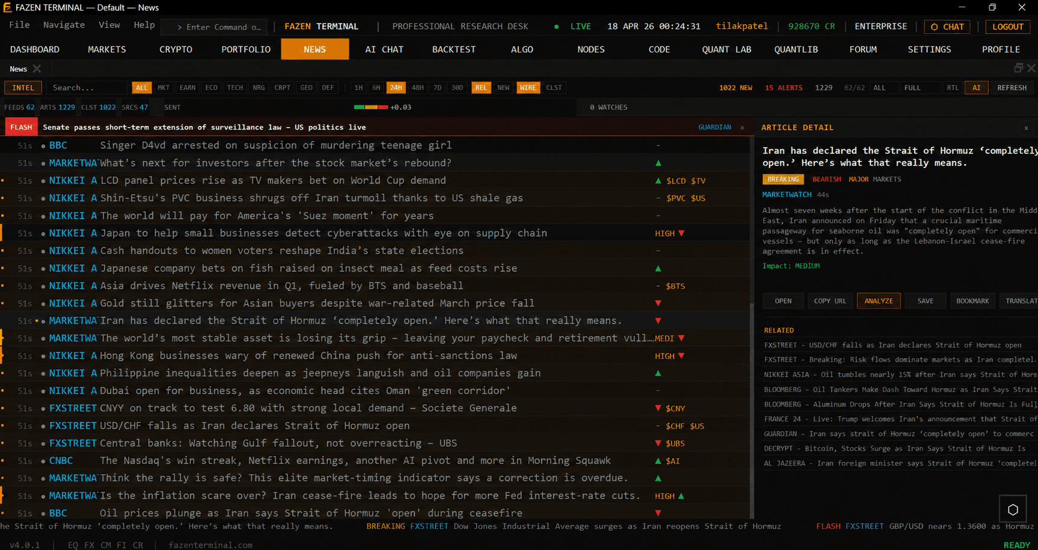
Task: Click the $UBS ticker tag
Action: tap(675, 443)
